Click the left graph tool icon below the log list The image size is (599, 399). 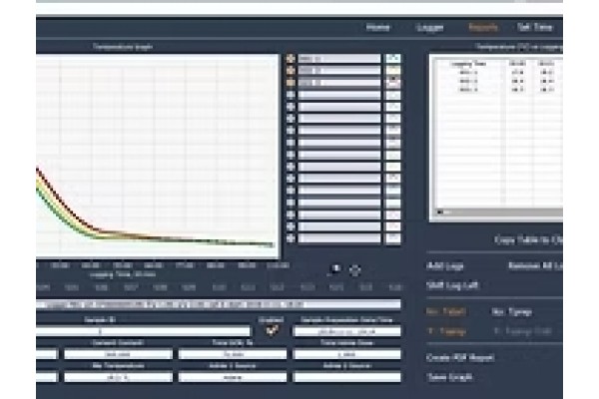(335, 270)
